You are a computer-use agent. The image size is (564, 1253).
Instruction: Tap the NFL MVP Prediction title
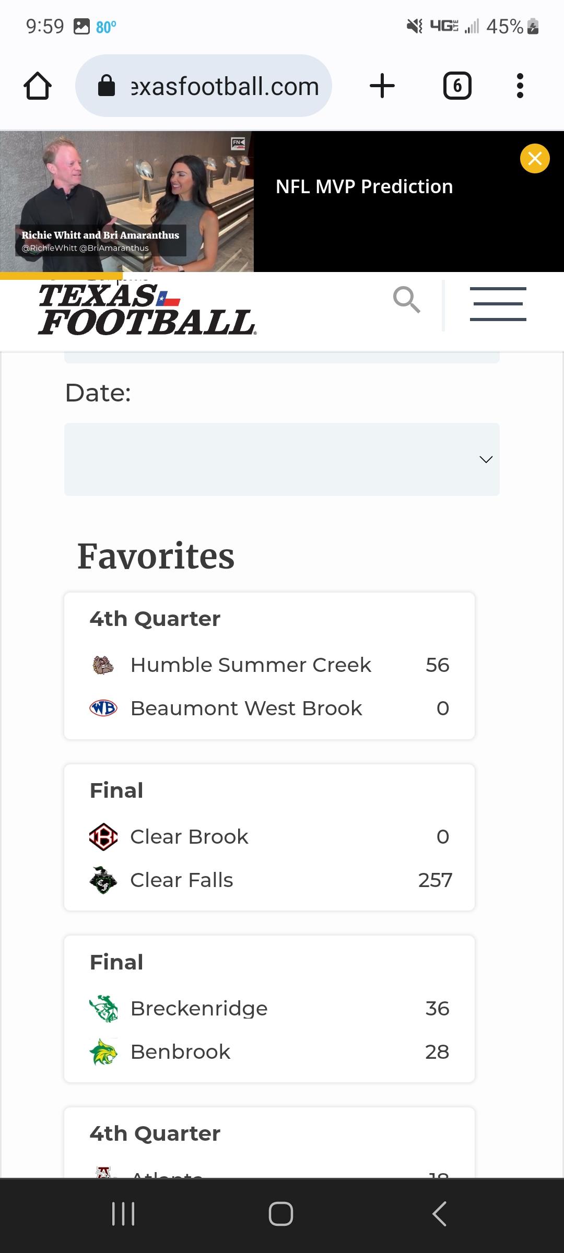[x=364, y=186]
